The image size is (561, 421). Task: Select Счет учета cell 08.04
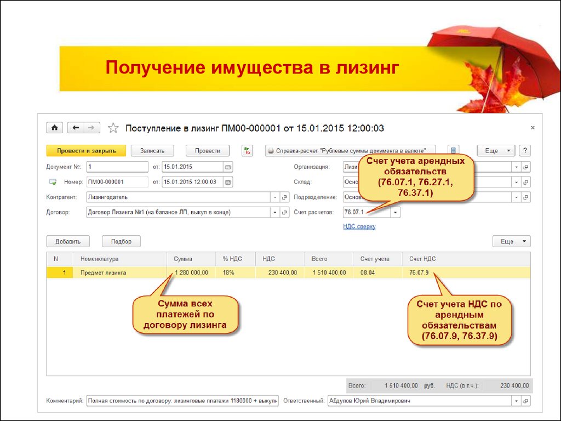click(x=377, y=272)
